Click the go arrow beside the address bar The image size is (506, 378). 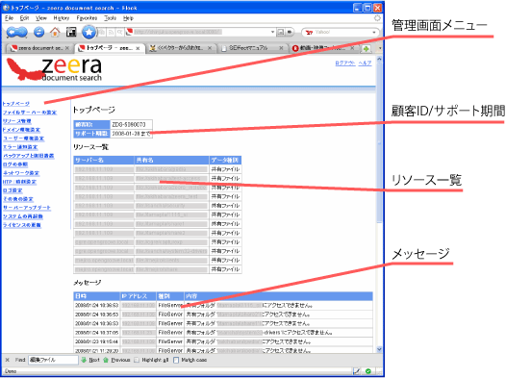point(290,32)
